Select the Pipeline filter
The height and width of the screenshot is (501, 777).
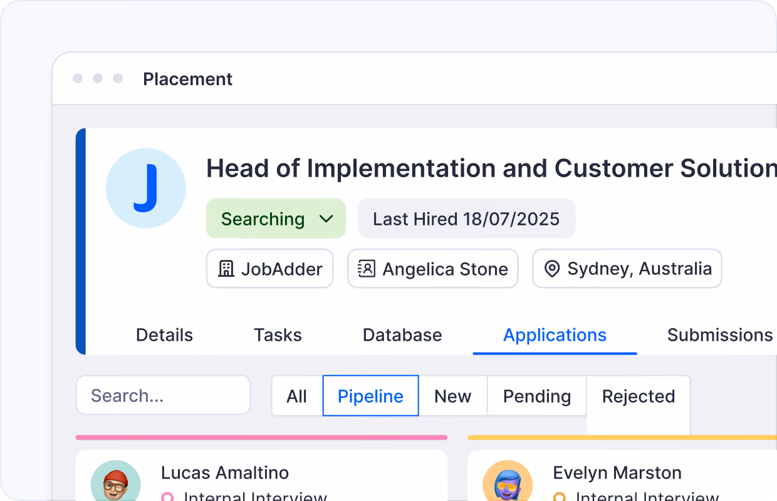tap(370, 396)
